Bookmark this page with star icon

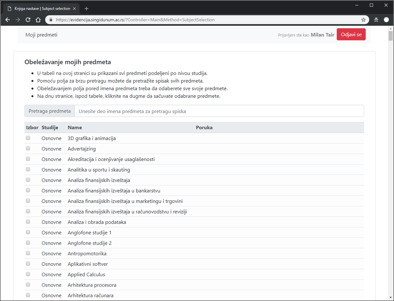coord(363,20)
